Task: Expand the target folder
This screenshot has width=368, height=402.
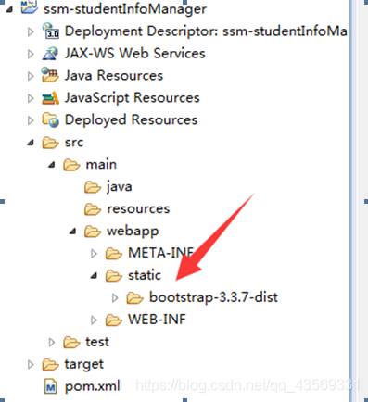Action: tap(31, 365)
